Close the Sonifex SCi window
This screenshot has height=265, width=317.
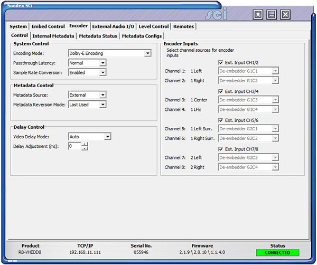(285, 14)
